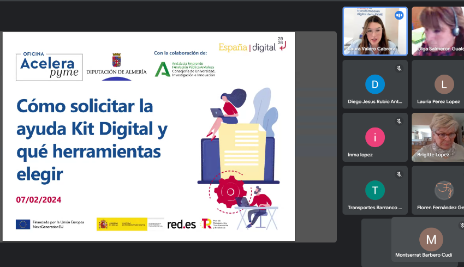Click the 'Con la colaboración de:' text
Image resolution: width=464 pixels, height=267 pixels.
pos(180,53)
